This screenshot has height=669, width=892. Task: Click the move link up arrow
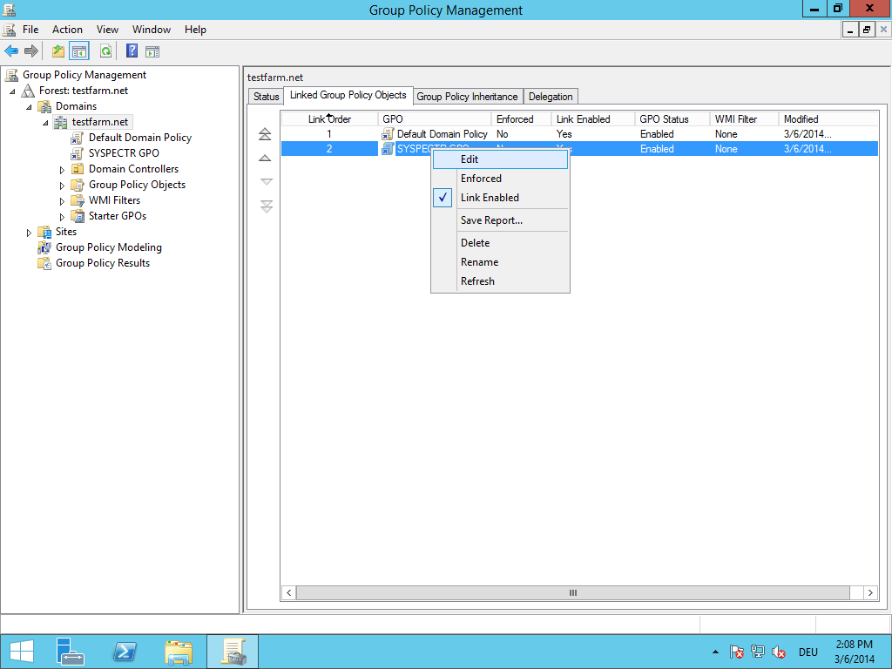pyautogui.click(x=265, y=159)
